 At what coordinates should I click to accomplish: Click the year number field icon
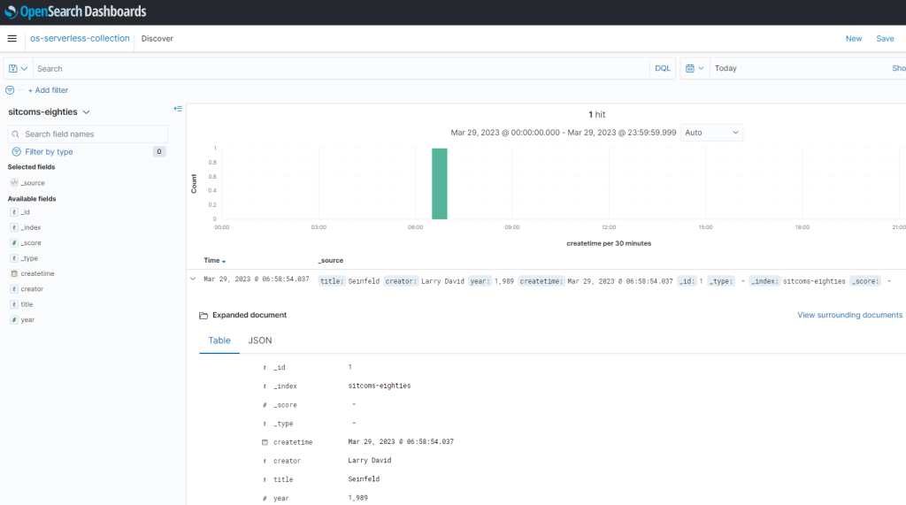click(x=14, y=319)
